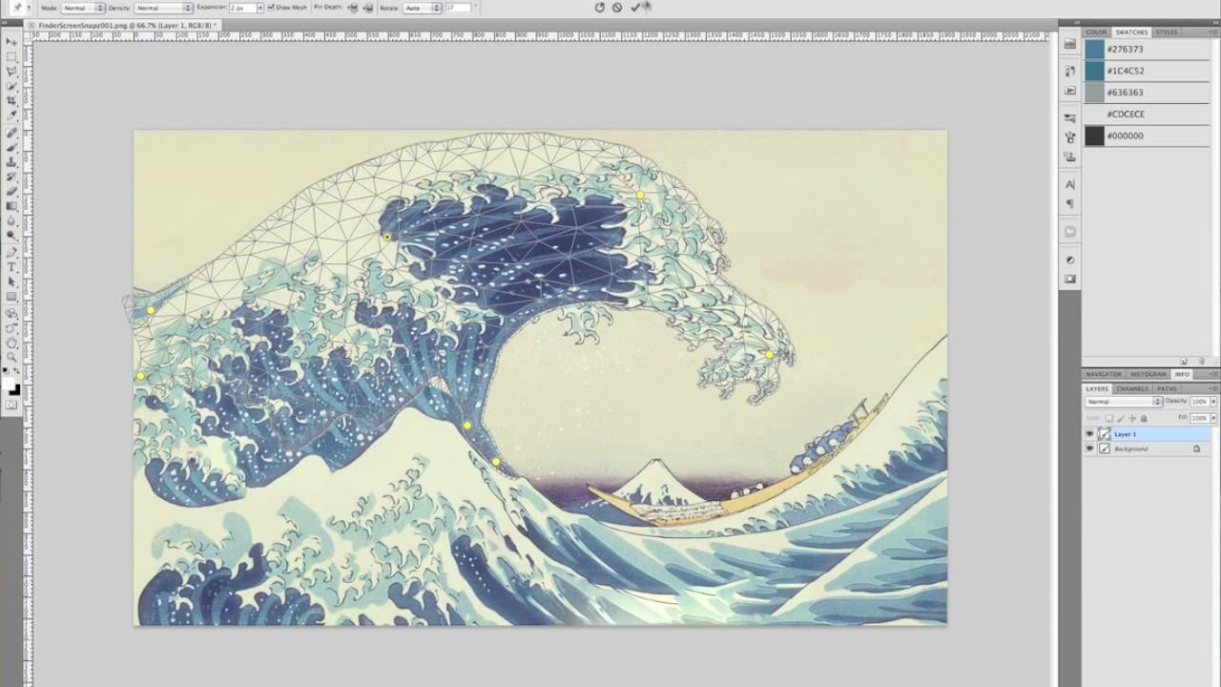The height and width of the screenshot is (687, 1221).
Task: Cancel Puppet Warp with the cancel icon
Action: [617, 7]
